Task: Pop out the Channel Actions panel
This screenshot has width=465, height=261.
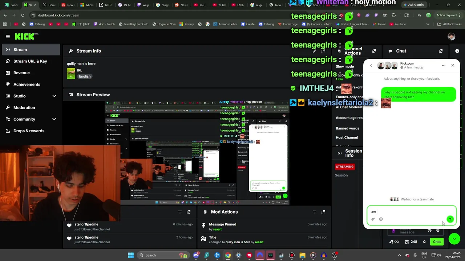Action: pos(374,51)
